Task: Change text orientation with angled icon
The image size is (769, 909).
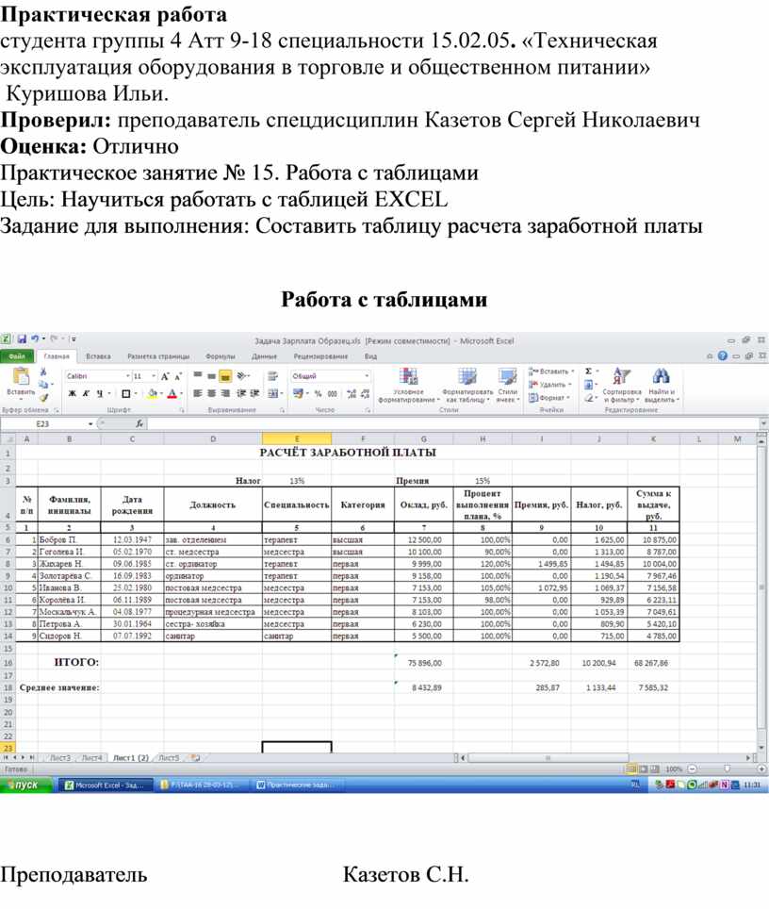Action: [x=241, y=375]
